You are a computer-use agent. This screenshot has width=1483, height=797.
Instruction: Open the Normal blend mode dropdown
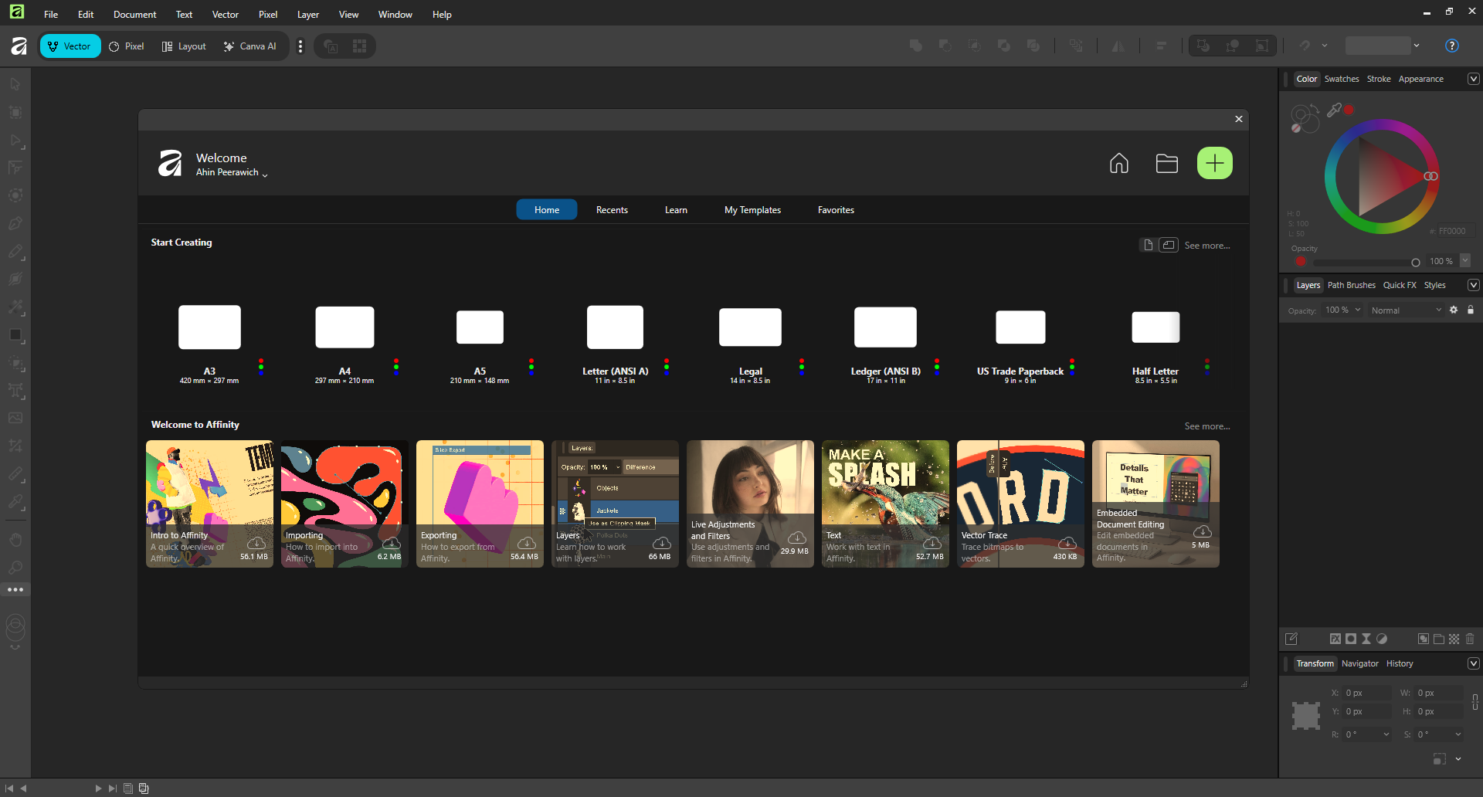1405,310
